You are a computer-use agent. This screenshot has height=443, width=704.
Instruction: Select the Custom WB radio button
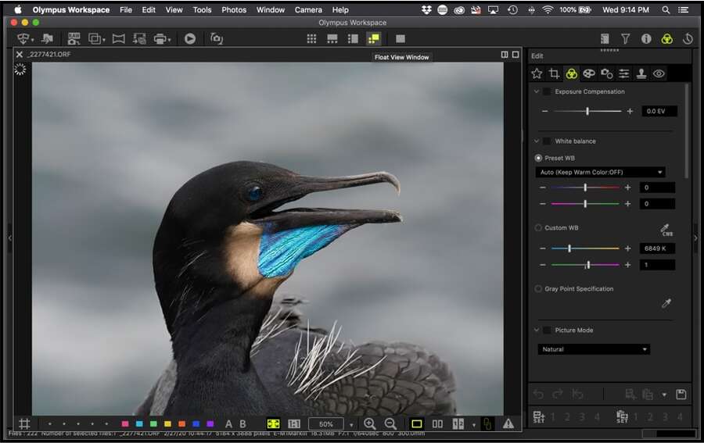click(x=538, y=228)
